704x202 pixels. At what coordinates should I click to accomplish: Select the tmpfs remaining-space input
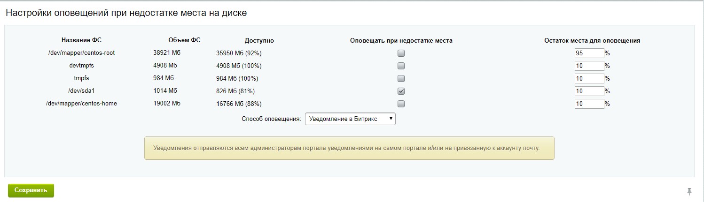[589, 78]
